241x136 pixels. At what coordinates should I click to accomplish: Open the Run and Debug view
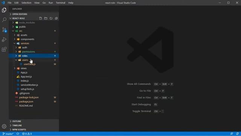(x=4, y=39)
